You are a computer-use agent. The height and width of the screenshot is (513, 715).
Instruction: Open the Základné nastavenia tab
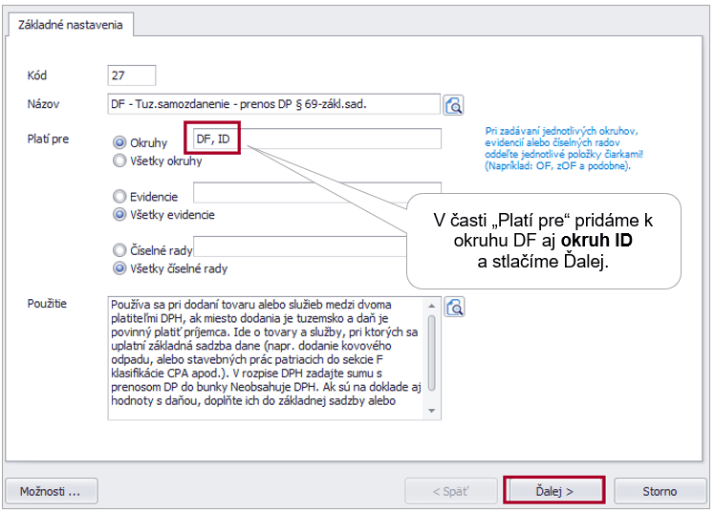pos(71,25)
